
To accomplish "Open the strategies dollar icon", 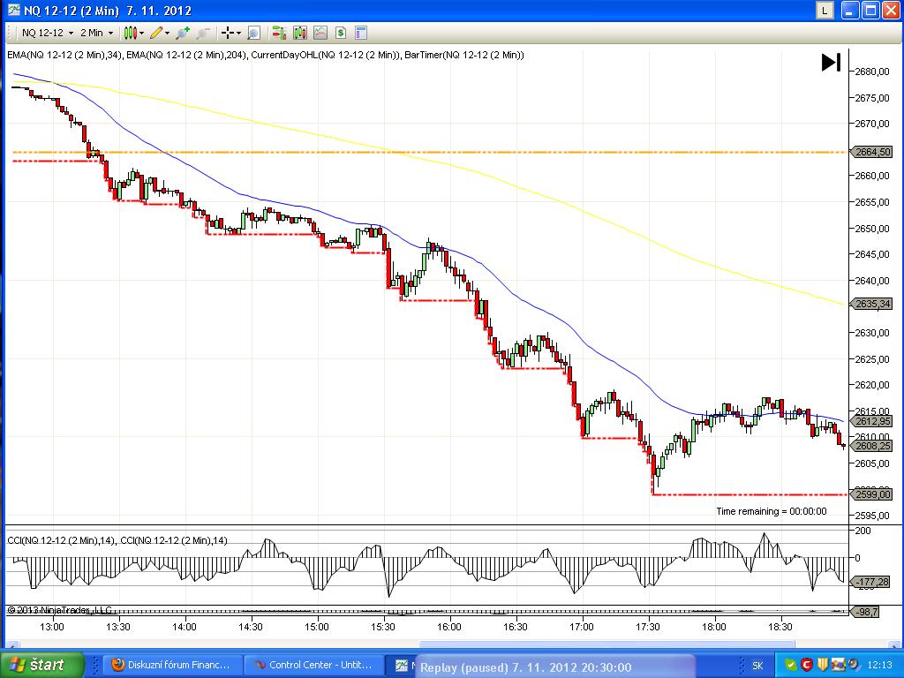I will pos(341,33).
